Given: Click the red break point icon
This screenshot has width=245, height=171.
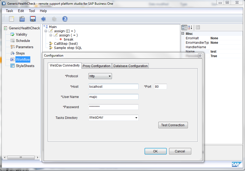Looking at the screenshot, I should [61, 39].
